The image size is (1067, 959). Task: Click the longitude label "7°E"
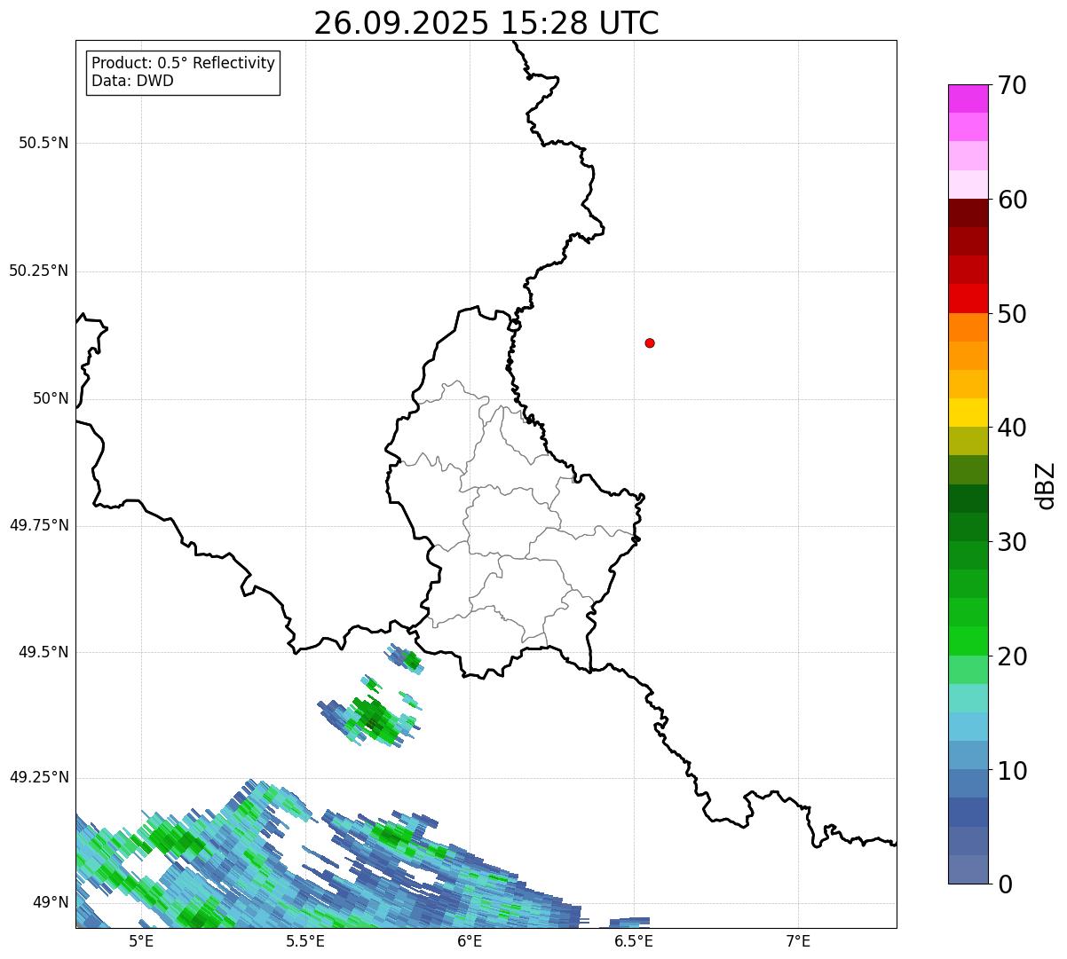click(798, 941)
